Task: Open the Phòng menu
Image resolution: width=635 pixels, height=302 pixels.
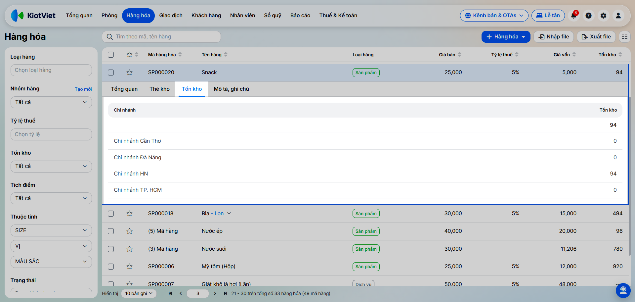Action: (x=109, y=16)
